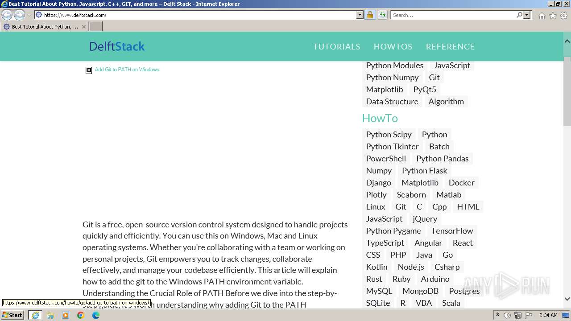Open the HTML howto tag
The width and height of the screenshot is (571, 321).
(x=468, y=206)
